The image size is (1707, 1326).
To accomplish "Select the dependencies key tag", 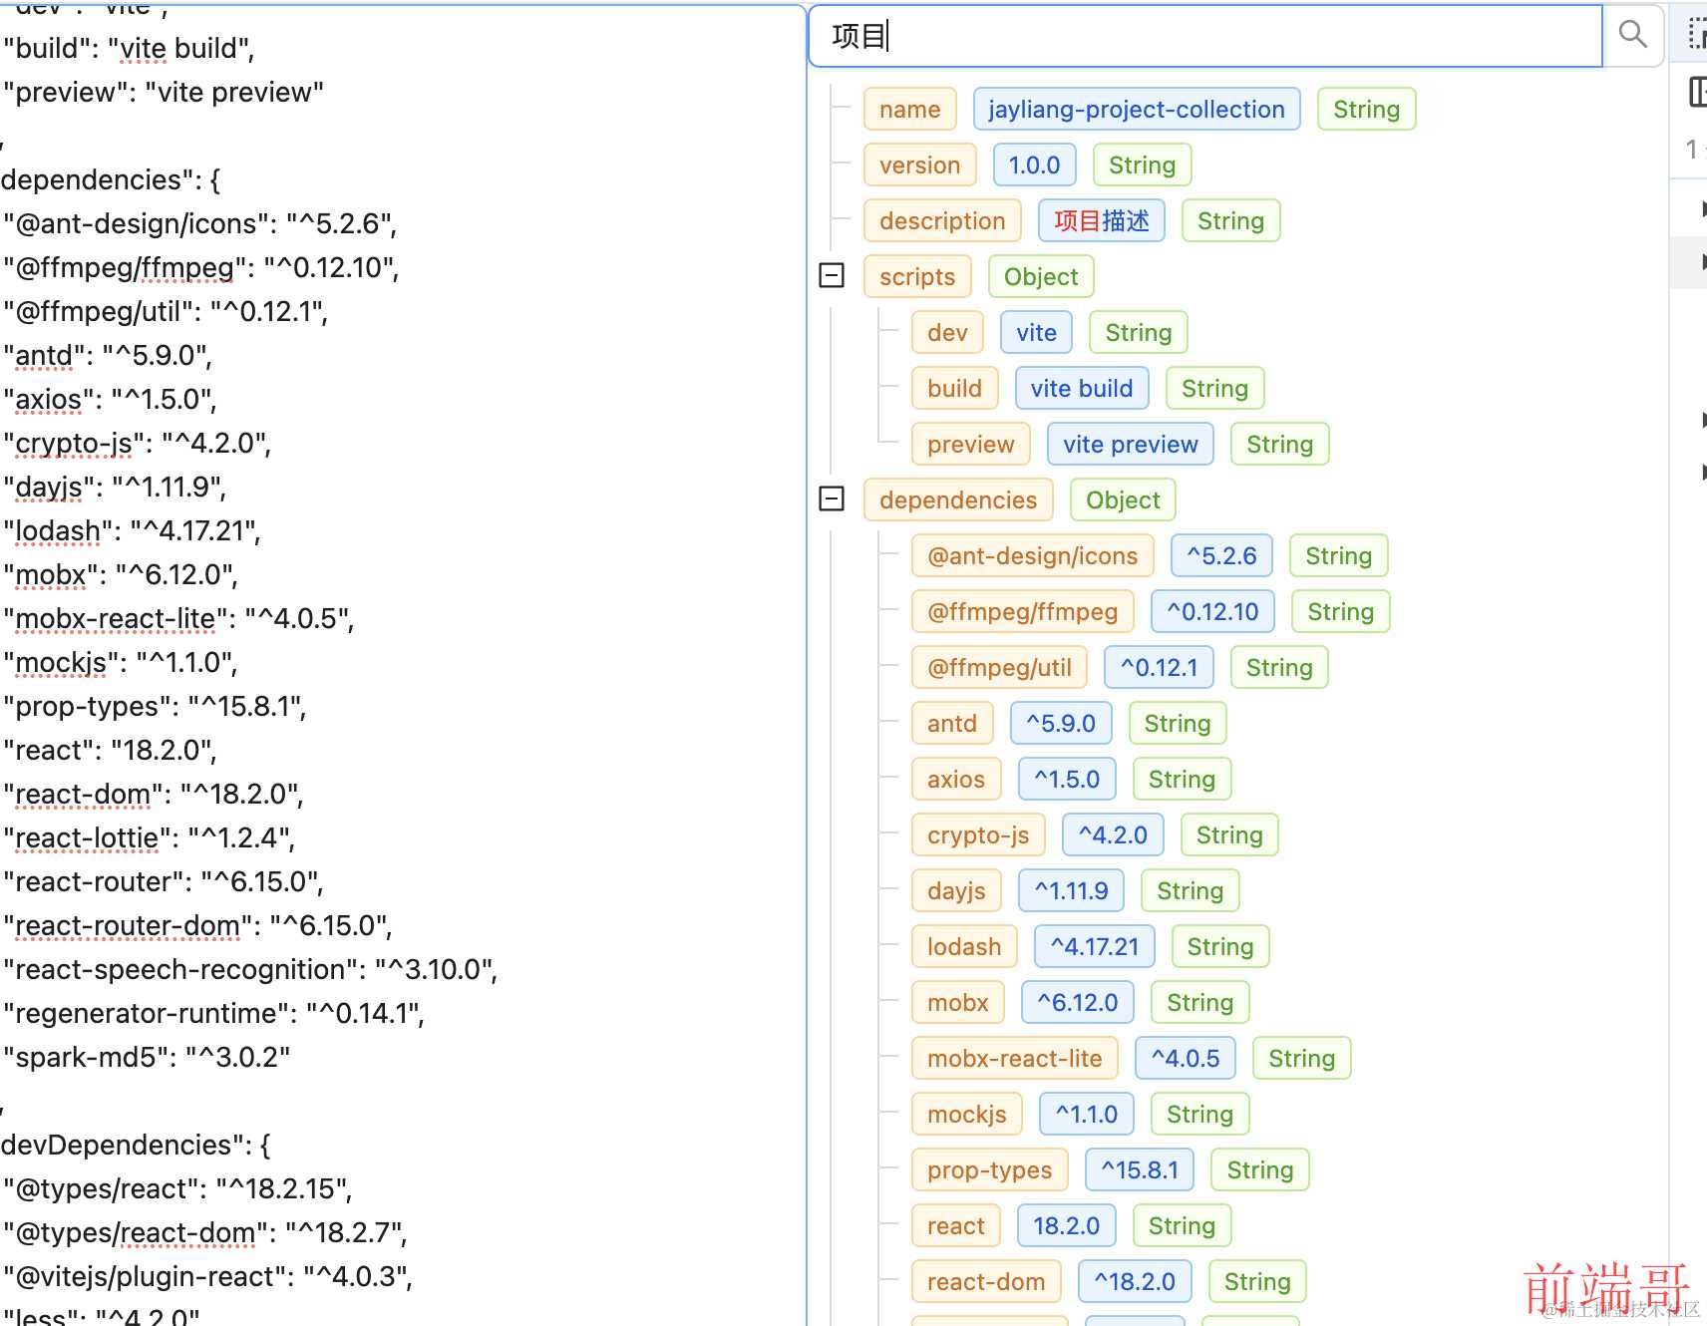I will coord(958,499).
